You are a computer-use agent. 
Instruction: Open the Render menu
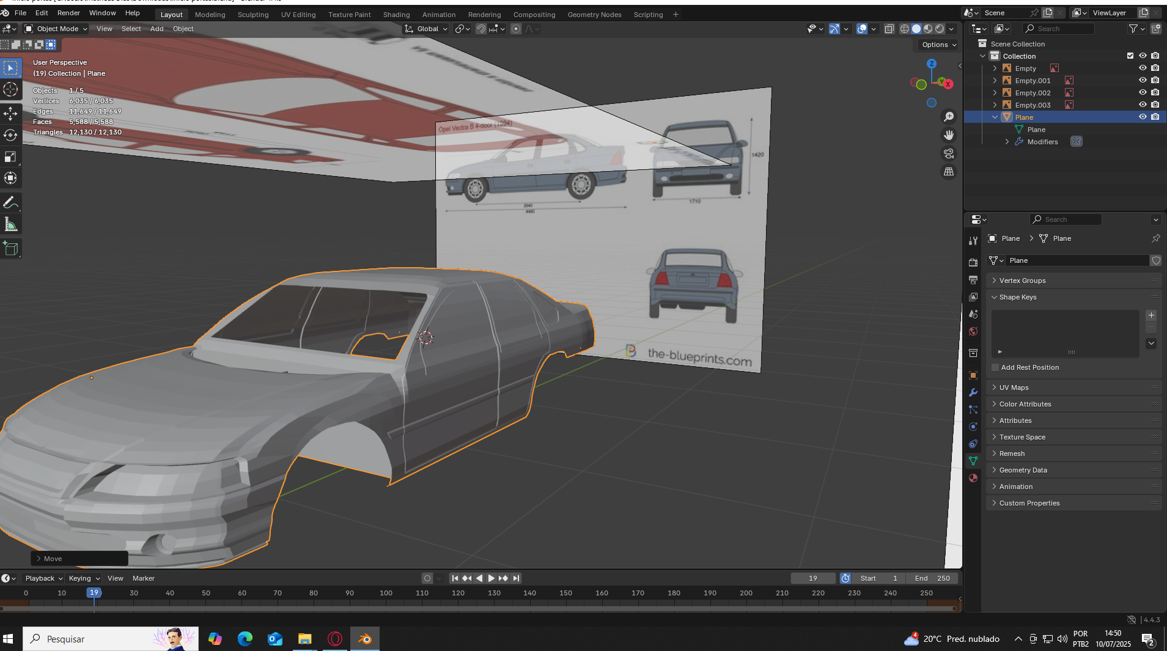pos(68,13)
